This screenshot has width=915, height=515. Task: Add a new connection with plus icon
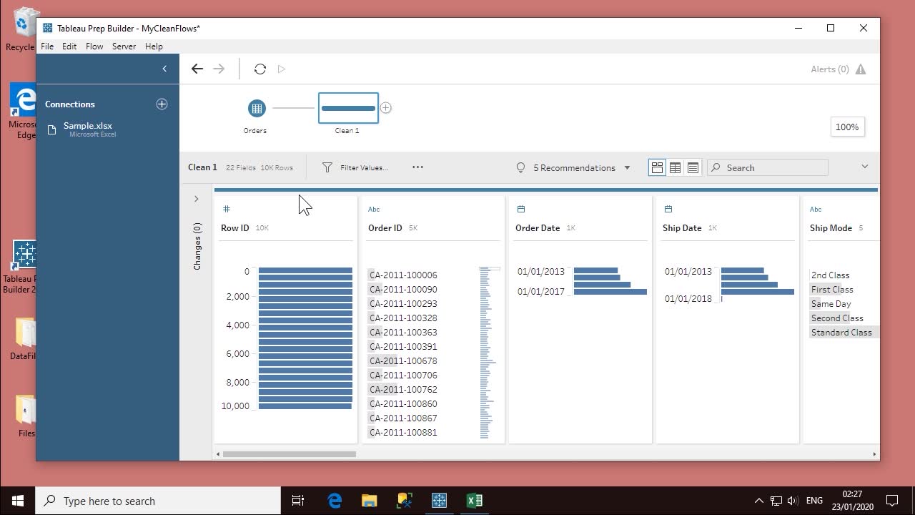point(162,104)
